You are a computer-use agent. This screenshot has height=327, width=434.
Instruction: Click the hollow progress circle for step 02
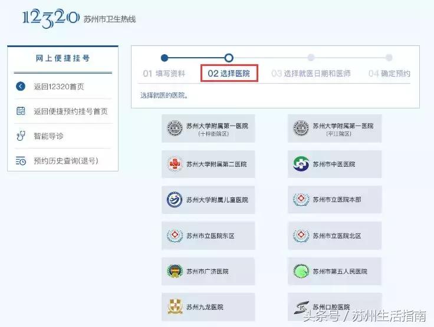point(229,58)
